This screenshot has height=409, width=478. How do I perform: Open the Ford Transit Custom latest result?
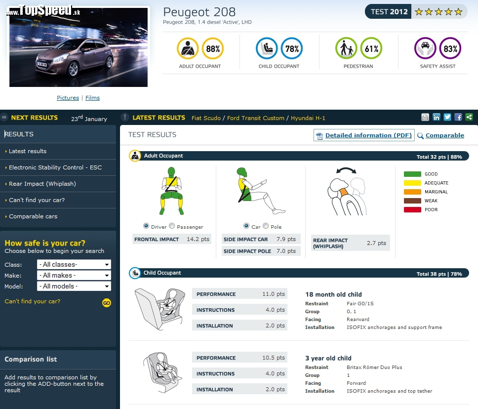tap(255, 118)
